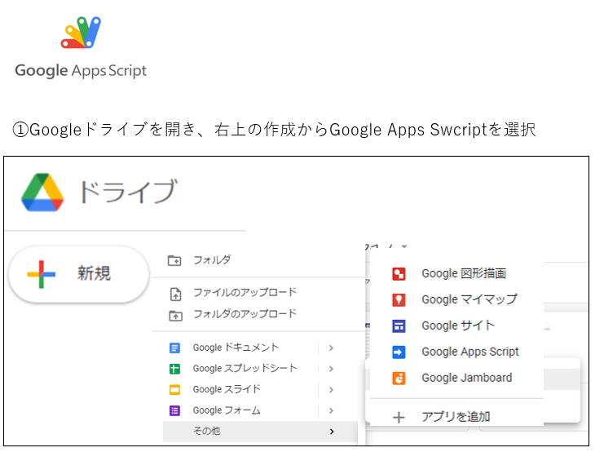Expand the Google スライド submenu arrow

click(x=331, y=390)
